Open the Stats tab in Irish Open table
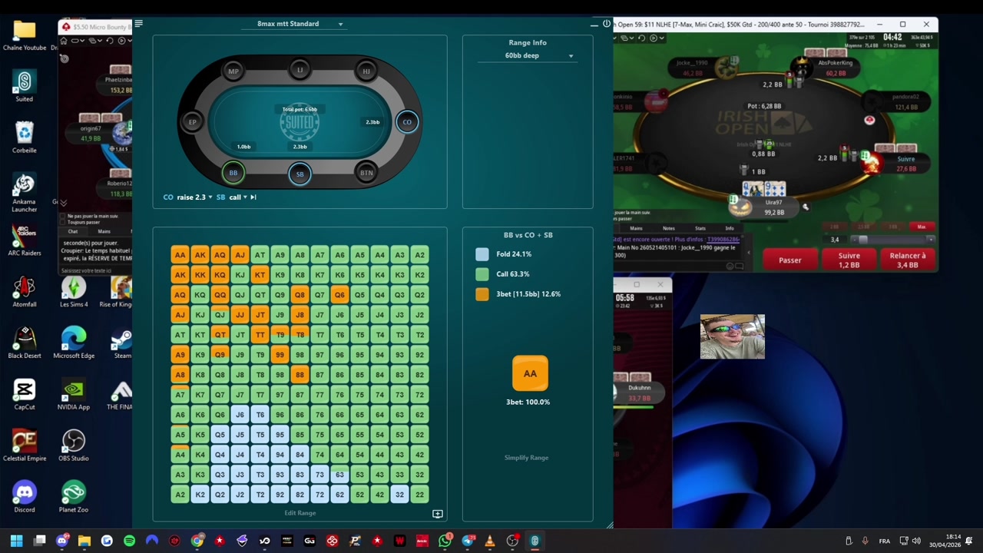Viewport: 983px width, 553px height. tap(700, 228)
